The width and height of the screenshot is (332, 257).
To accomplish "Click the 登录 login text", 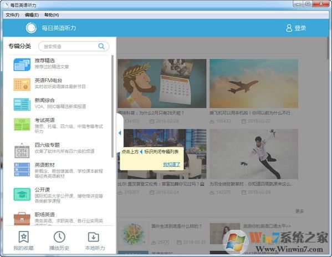I will coord(300,28).
